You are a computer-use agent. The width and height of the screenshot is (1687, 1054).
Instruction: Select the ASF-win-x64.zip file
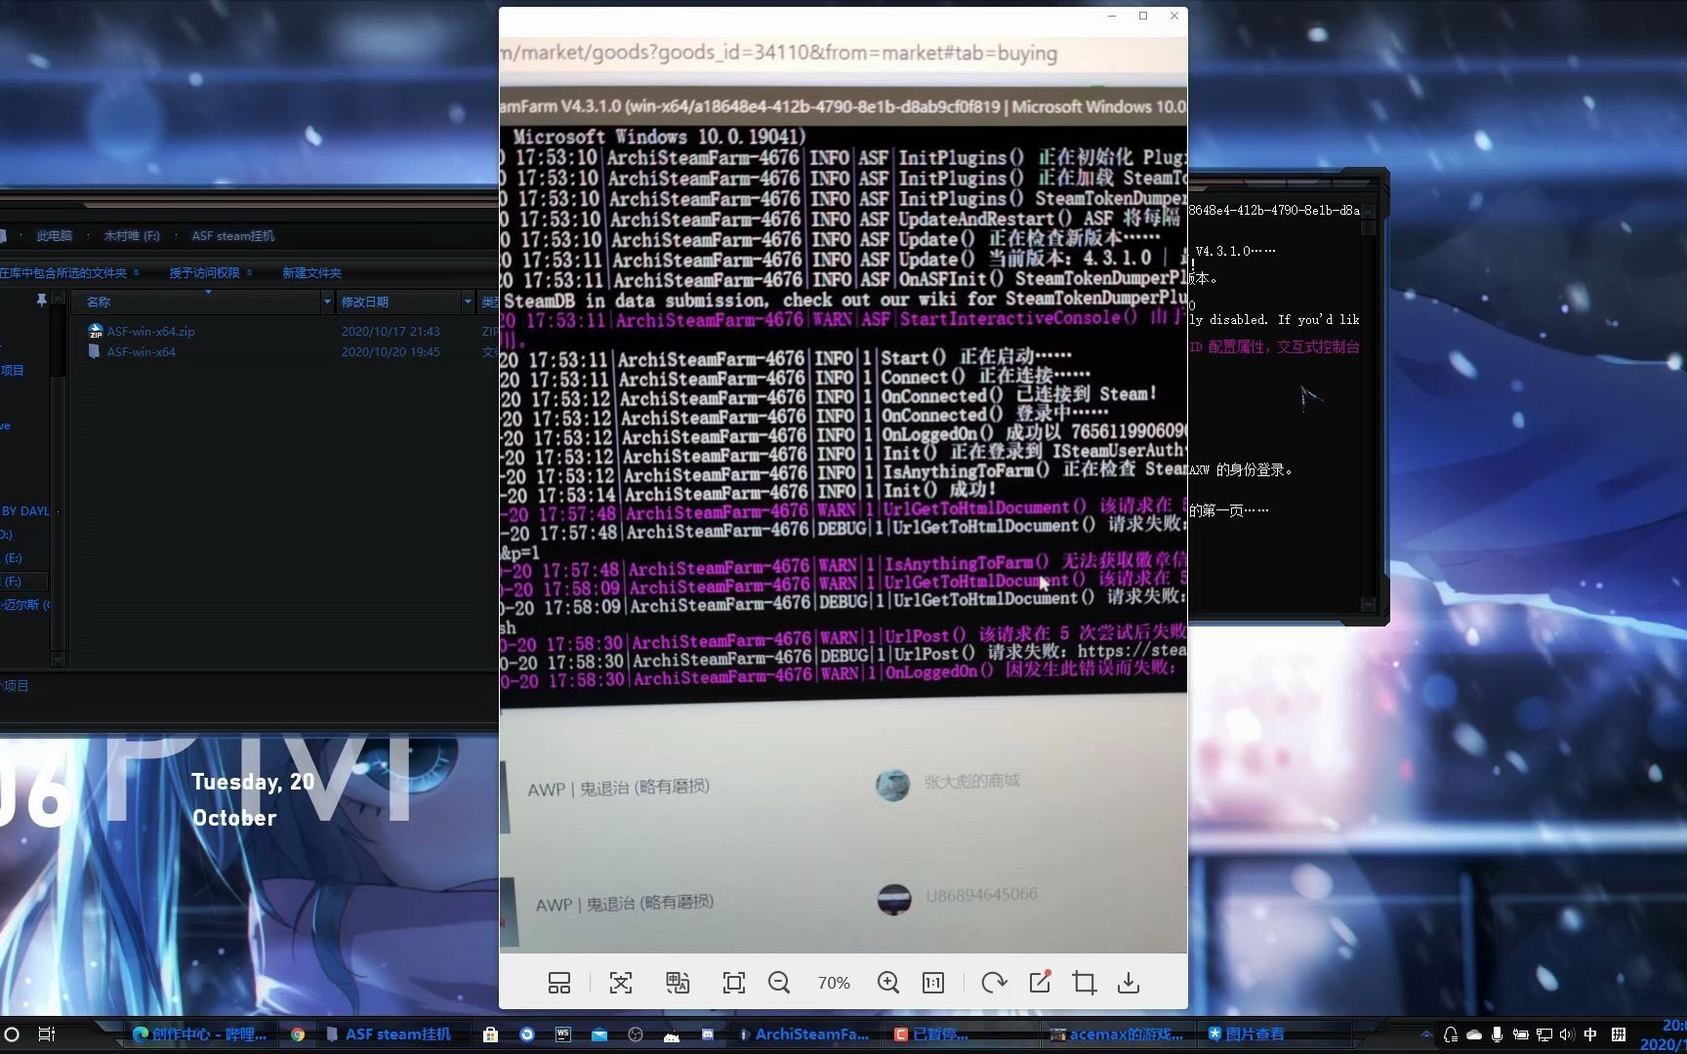coord(150,331)
